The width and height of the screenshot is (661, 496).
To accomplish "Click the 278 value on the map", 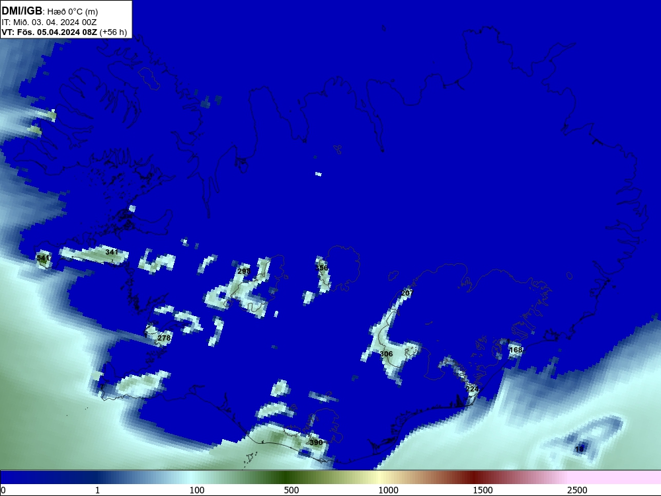I will pos(164,338).
